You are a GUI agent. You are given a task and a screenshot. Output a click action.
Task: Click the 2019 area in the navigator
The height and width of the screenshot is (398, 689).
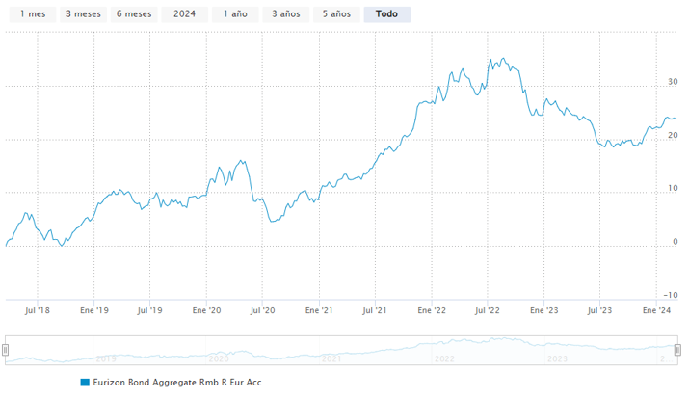tap(106, 358)
